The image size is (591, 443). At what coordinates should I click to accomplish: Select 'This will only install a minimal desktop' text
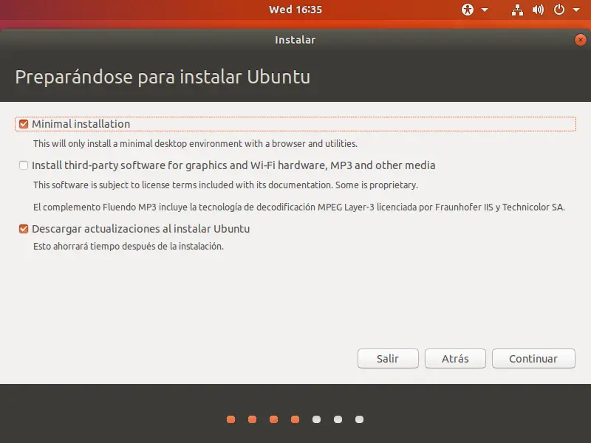click(195, 143)
